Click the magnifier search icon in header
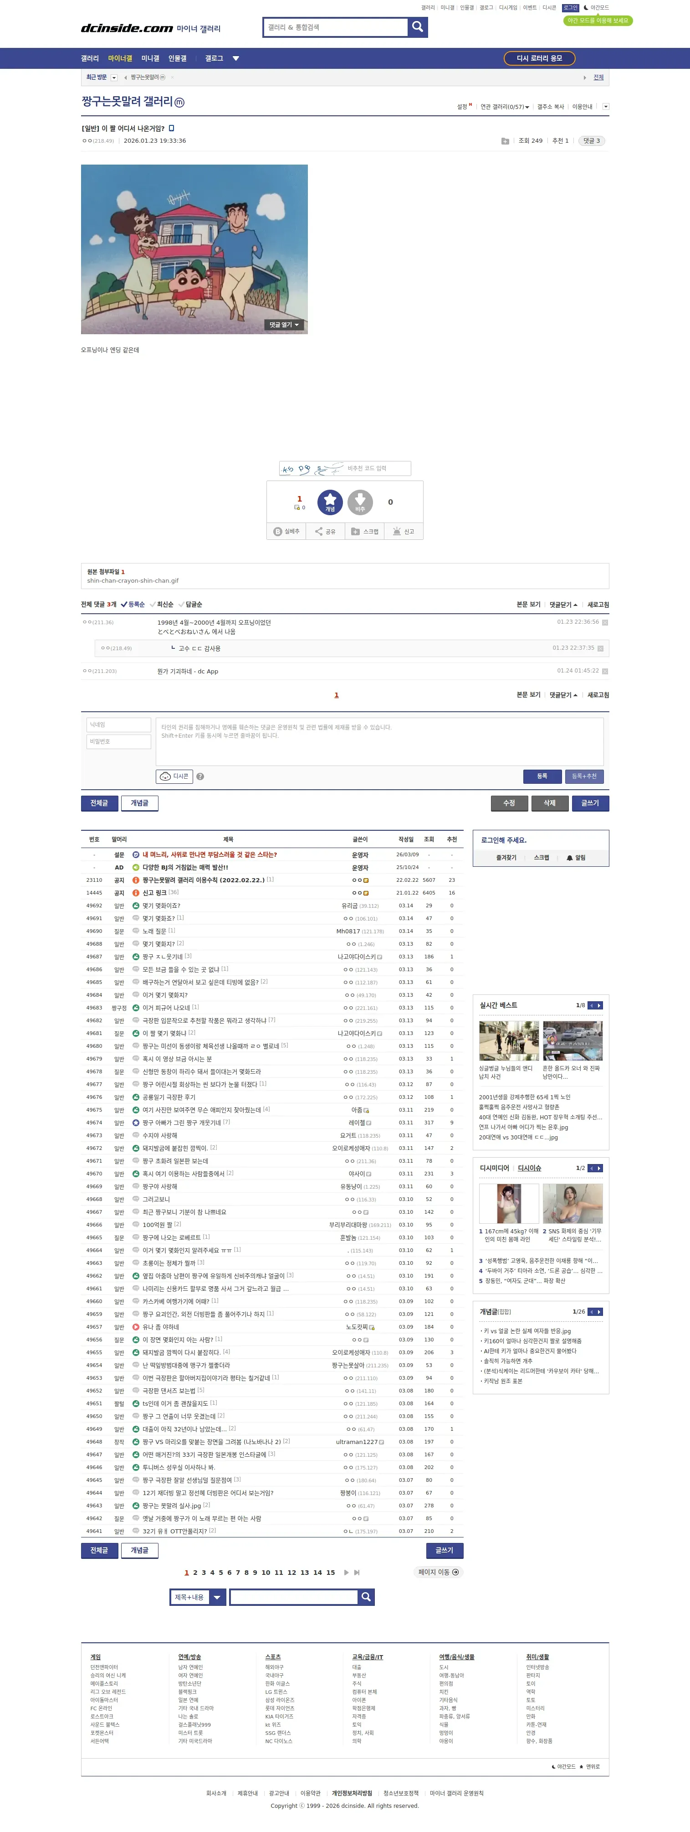The width and height of the screenshot is (690, 1832). tap(418, 27)
